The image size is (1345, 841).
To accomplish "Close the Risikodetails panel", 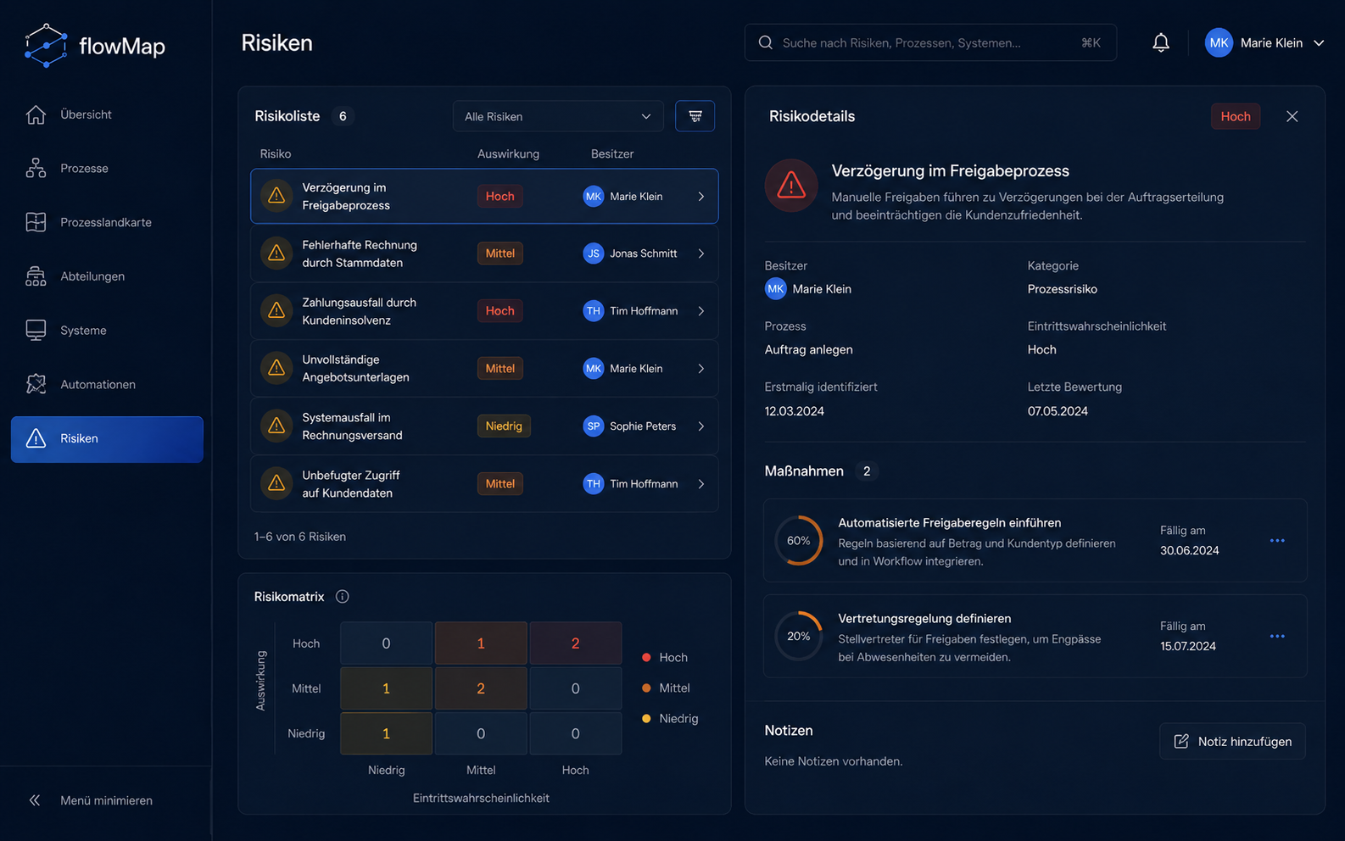I will (x=1292, y=116).
